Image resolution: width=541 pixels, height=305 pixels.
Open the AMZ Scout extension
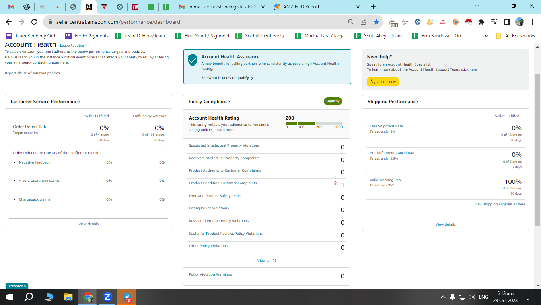(x=430, y=22)
